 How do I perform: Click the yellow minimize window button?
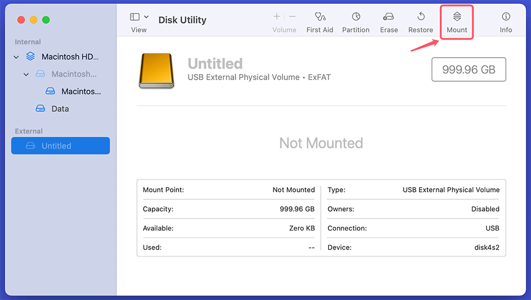(x=33, y=20)
